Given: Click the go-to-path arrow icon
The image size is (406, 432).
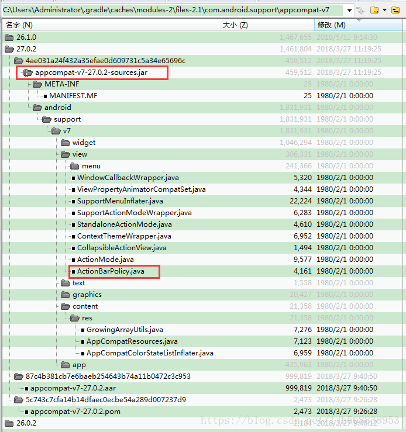Looking at the screenshot, I should (360, 11).
